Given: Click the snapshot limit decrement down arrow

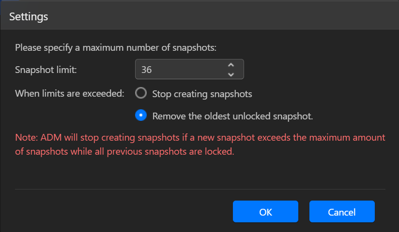Looking at the screenshot, I should [231, 74].
